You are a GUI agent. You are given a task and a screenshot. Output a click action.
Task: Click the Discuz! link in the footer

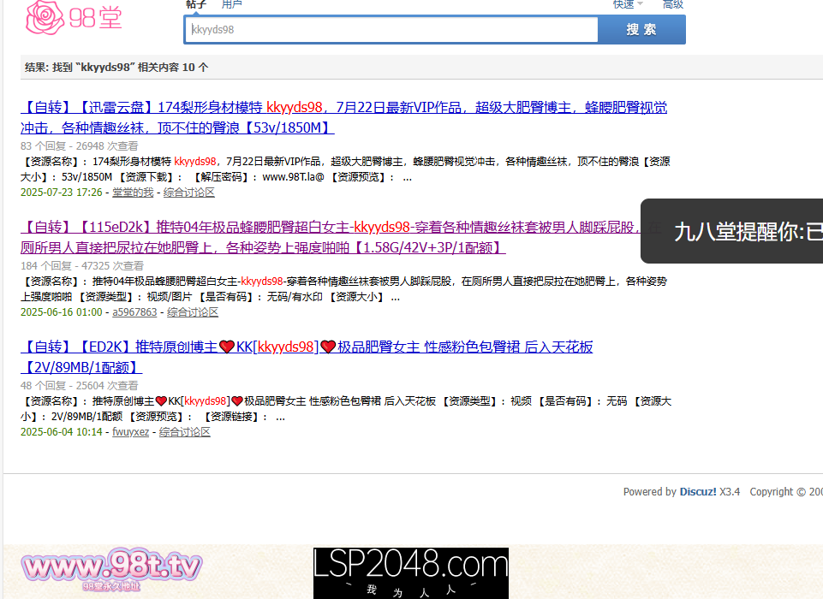[x=698, y=491]
